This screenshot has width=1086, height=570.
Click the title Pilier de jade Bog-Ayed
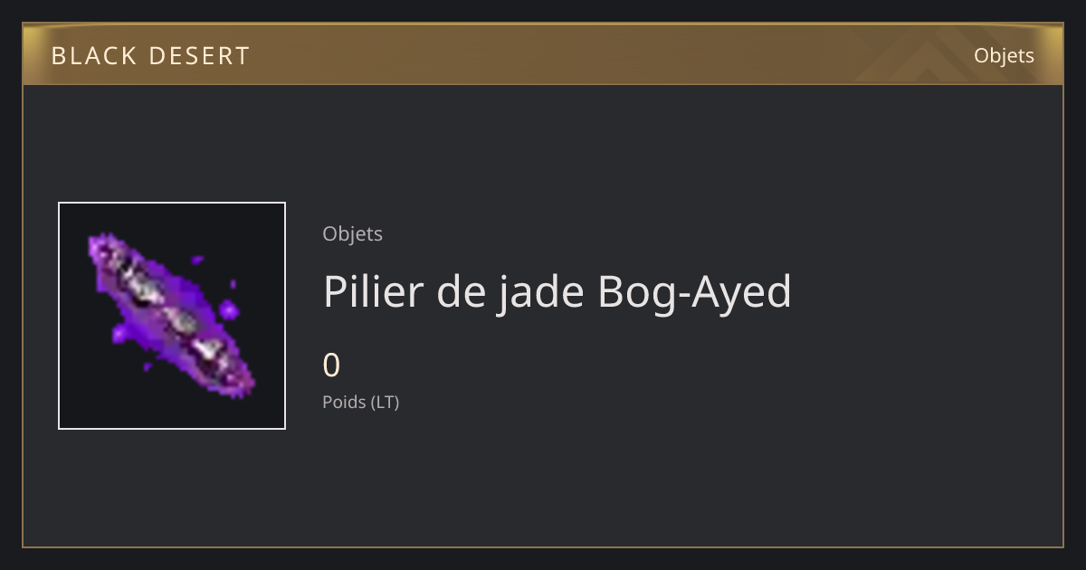[x=557, y=291]
